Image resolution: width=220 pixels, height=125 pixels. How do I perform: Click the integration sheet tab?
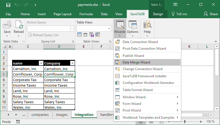(x=84, y=115)
